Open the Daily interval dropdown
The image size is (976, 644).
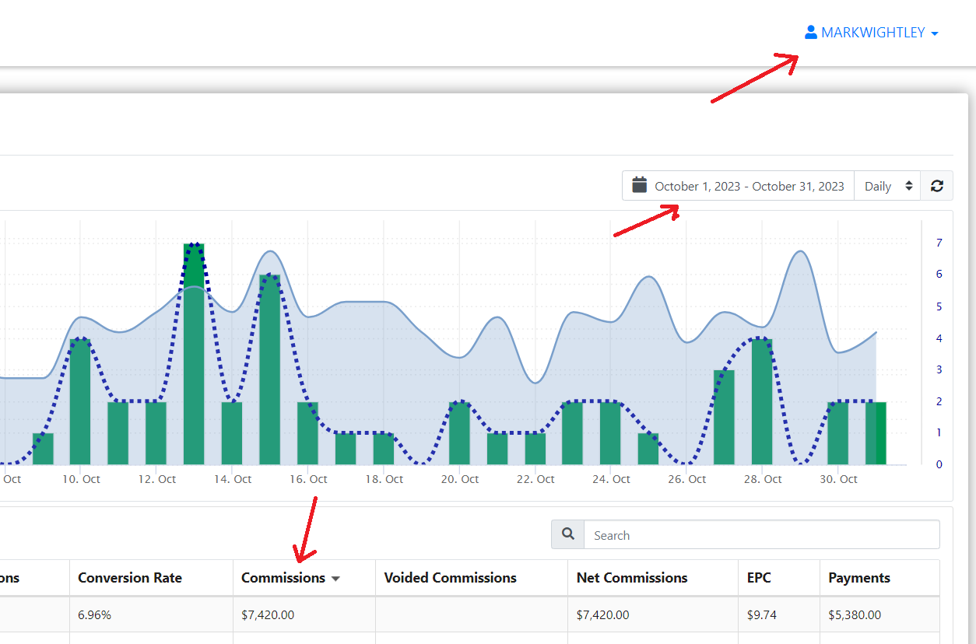point(887,186)
